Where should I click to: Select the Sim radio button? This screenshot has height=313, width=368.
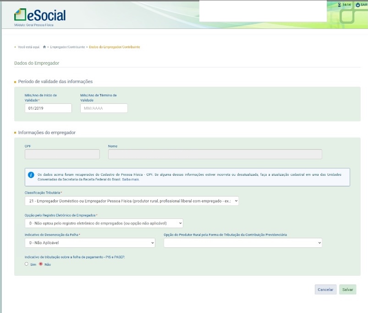27,264
